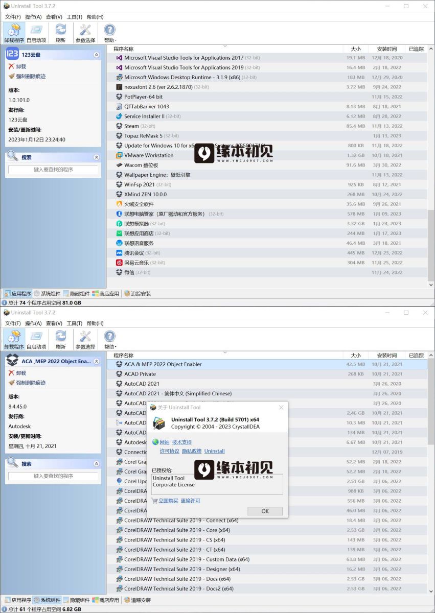
Task: Select the ACAD Private row
Action: tap(267, 374)
